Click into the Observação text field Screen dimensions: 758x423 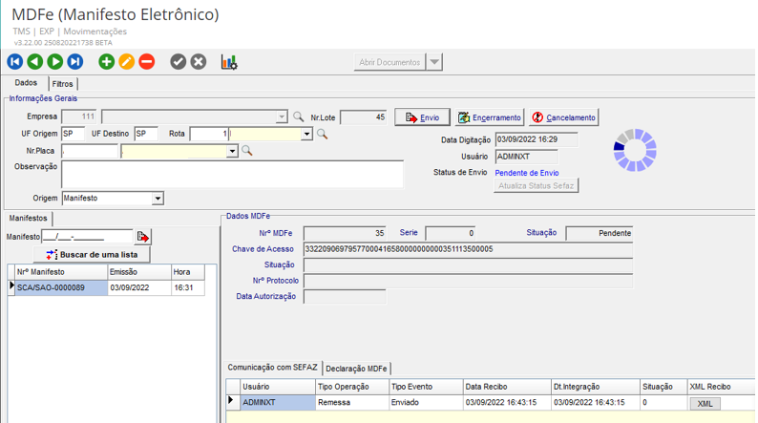pos(232,174)
